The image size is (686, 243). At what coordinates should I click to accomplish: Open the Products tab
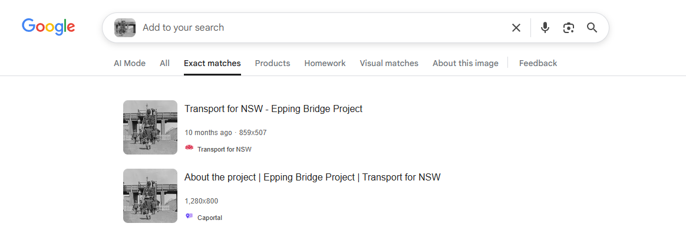[x=272, y=63]
